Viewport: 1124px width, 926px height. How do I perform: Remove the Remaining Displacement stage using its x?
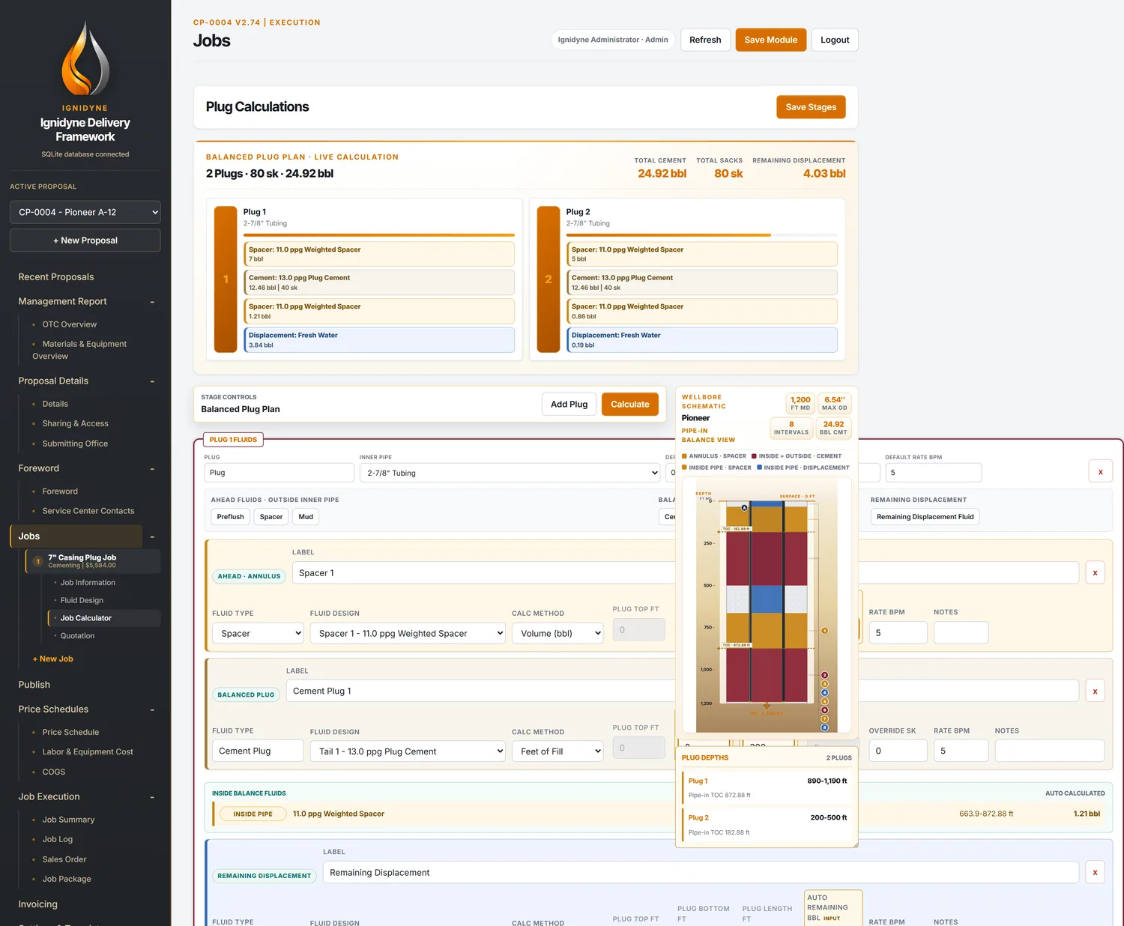pyautogui.click(x=1095, y=872)
